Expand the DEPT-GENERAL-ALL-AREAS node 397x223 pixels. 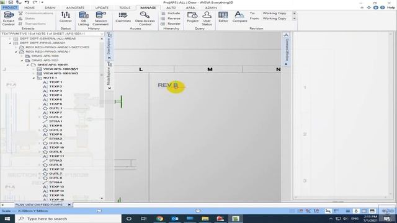(x=10, y=38)
